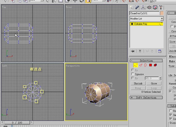Screen dimensions: 176x127
Task: Click the Front viewport label
Action: click(69, 7)
